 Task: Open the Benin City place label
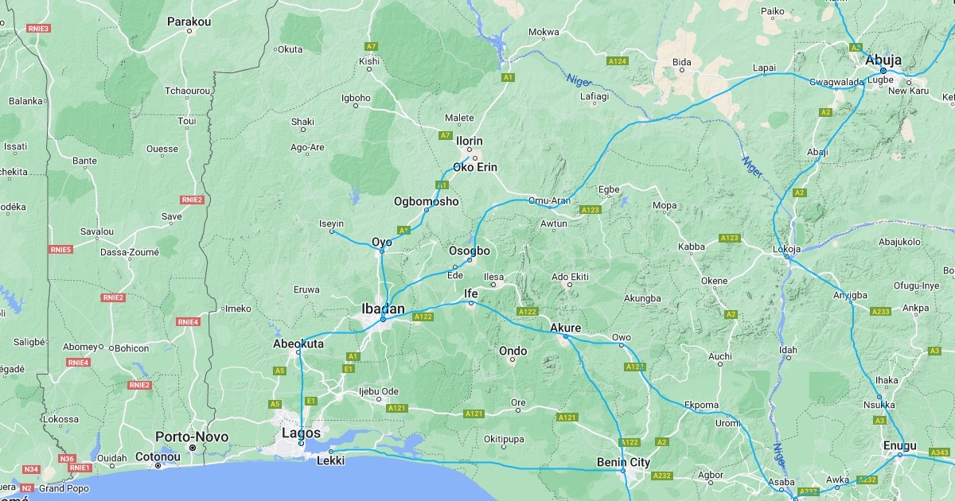[624, 462]
